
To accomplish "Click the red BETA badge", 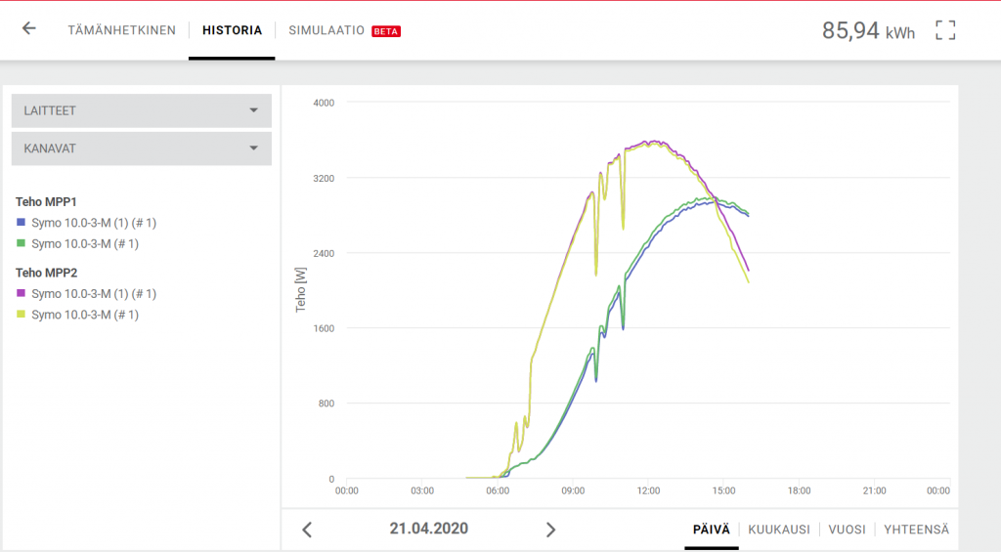I will pos(386,31).
